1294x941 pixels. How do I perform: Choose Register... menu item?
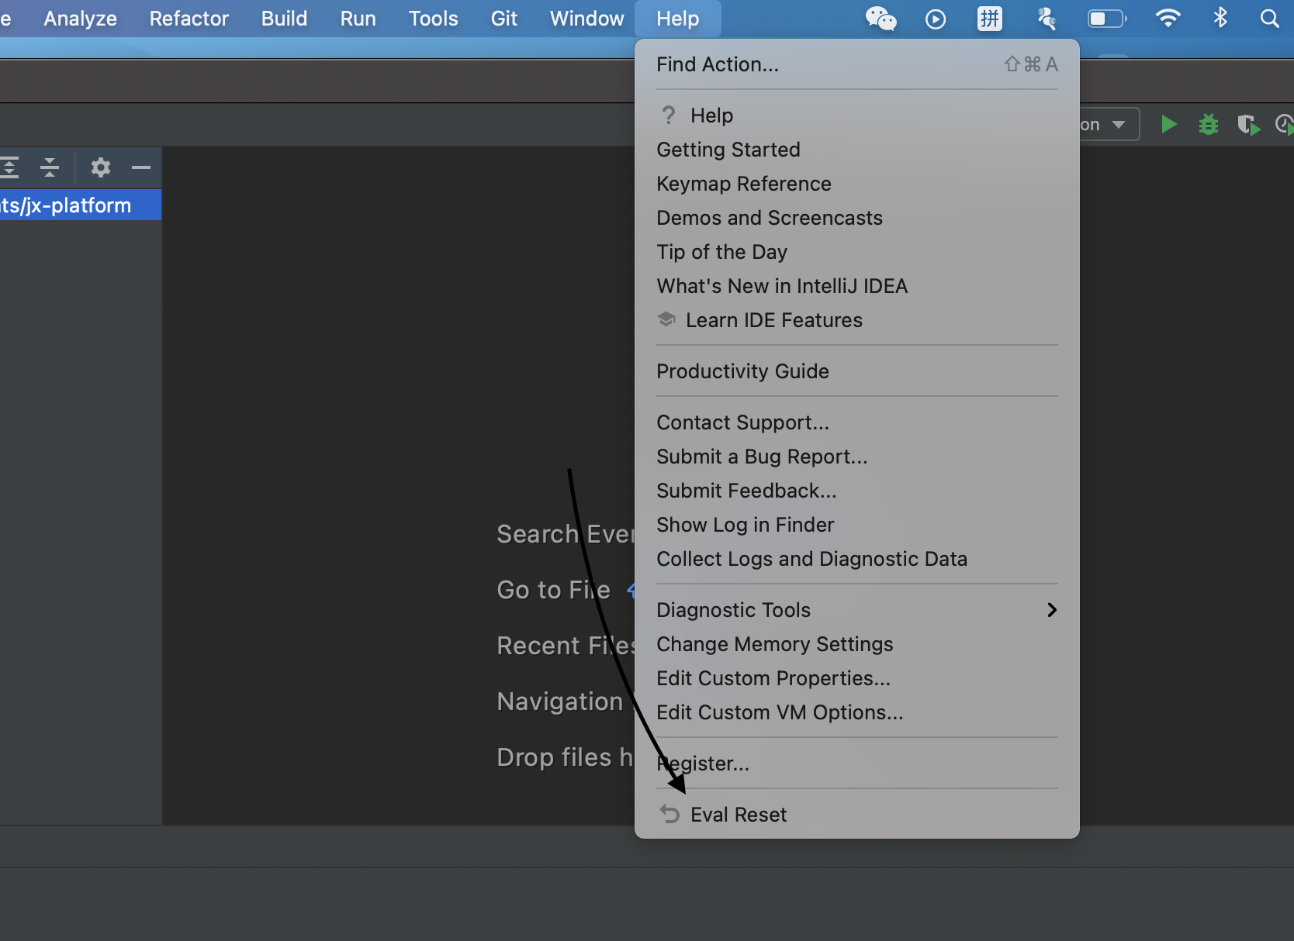(x=857, y=763)
